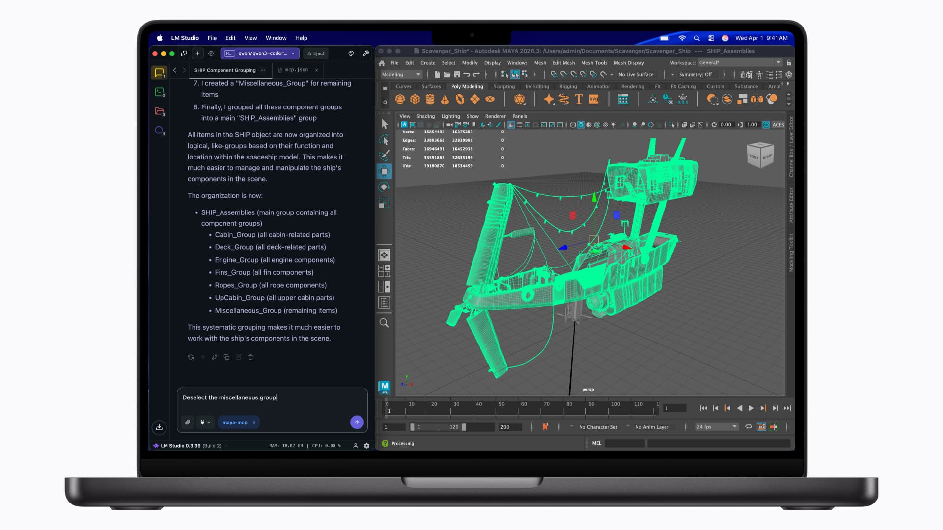Switch to the Sculpting shelf tab
Screen dimensions: 943x530
click(x=504, y=87)
